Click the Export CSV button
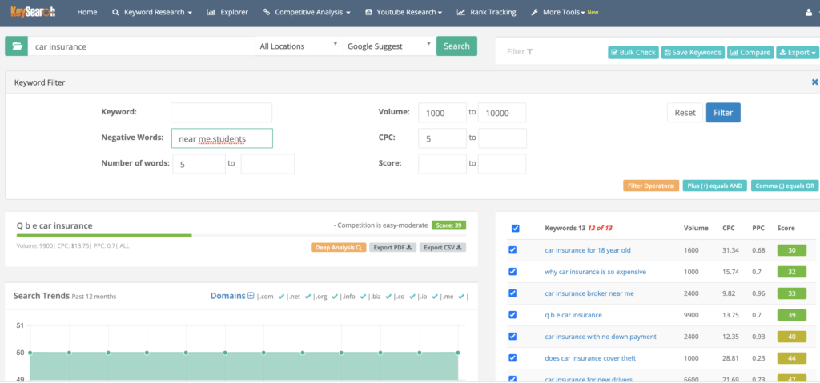The height and width of the screenshot is (383, 820). (x=442, y=248)
